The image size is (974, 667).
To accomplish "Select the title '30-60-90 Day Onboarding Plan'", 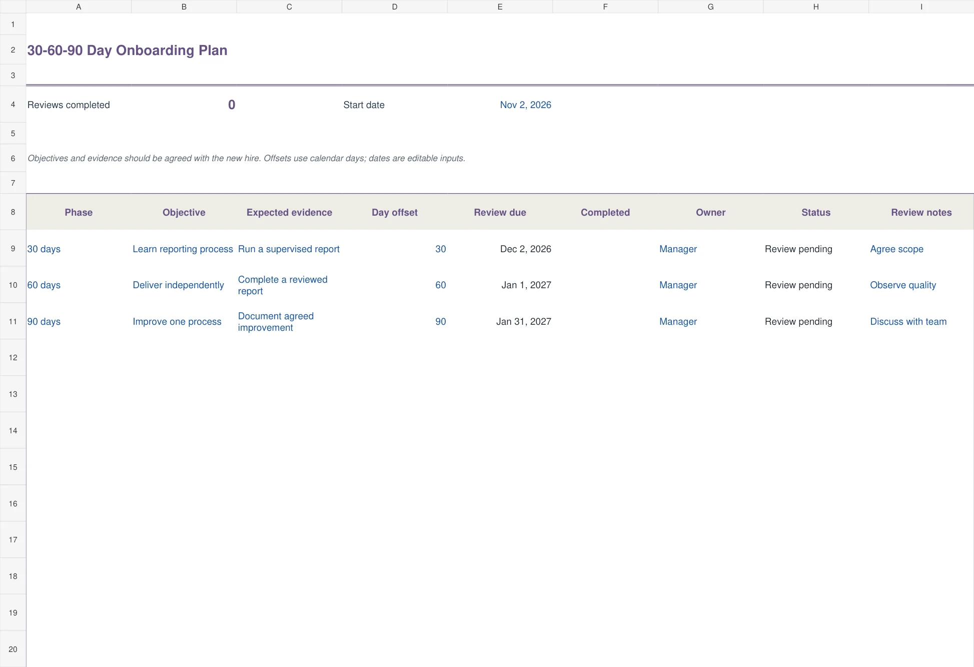I will pyautogui.click(x=127, y=50).
